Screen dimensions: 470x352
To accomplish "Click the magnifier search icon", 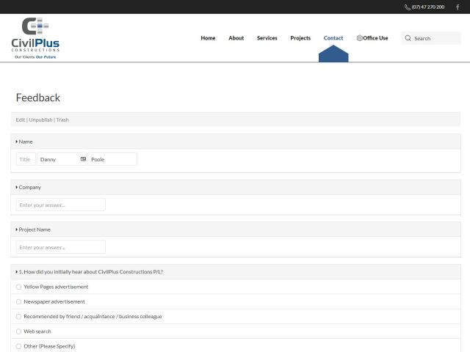I will tap(408, 38).
